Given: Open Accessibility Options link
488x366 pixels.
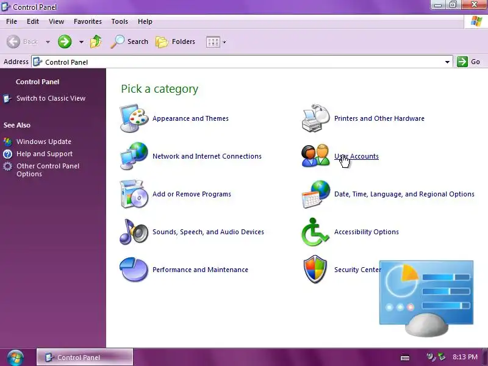Looking at the screenshot, I should [367, 232].
